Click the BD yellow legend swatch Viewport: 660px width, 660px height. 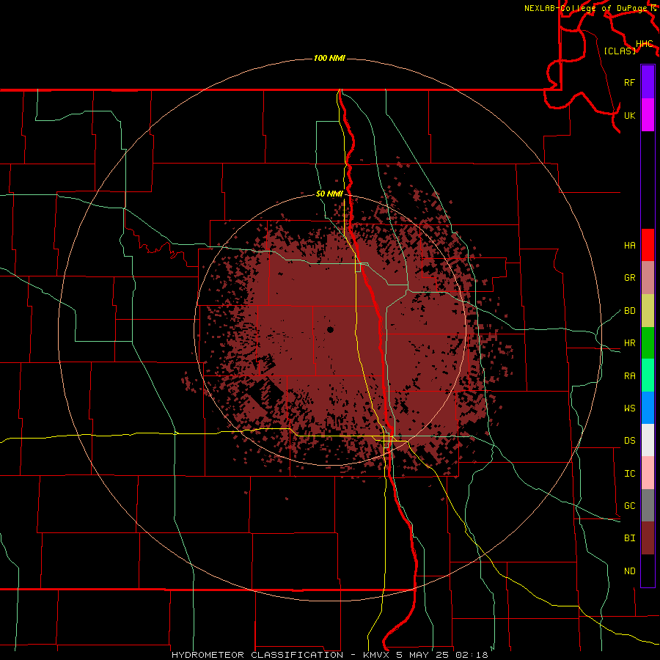tap(648, 311)
